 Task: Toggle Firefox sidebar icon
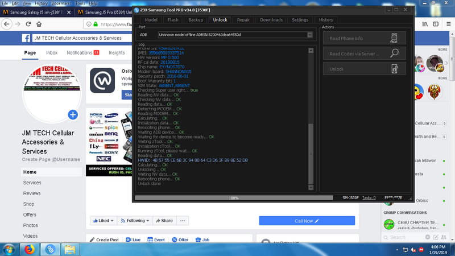coord(436,24)
